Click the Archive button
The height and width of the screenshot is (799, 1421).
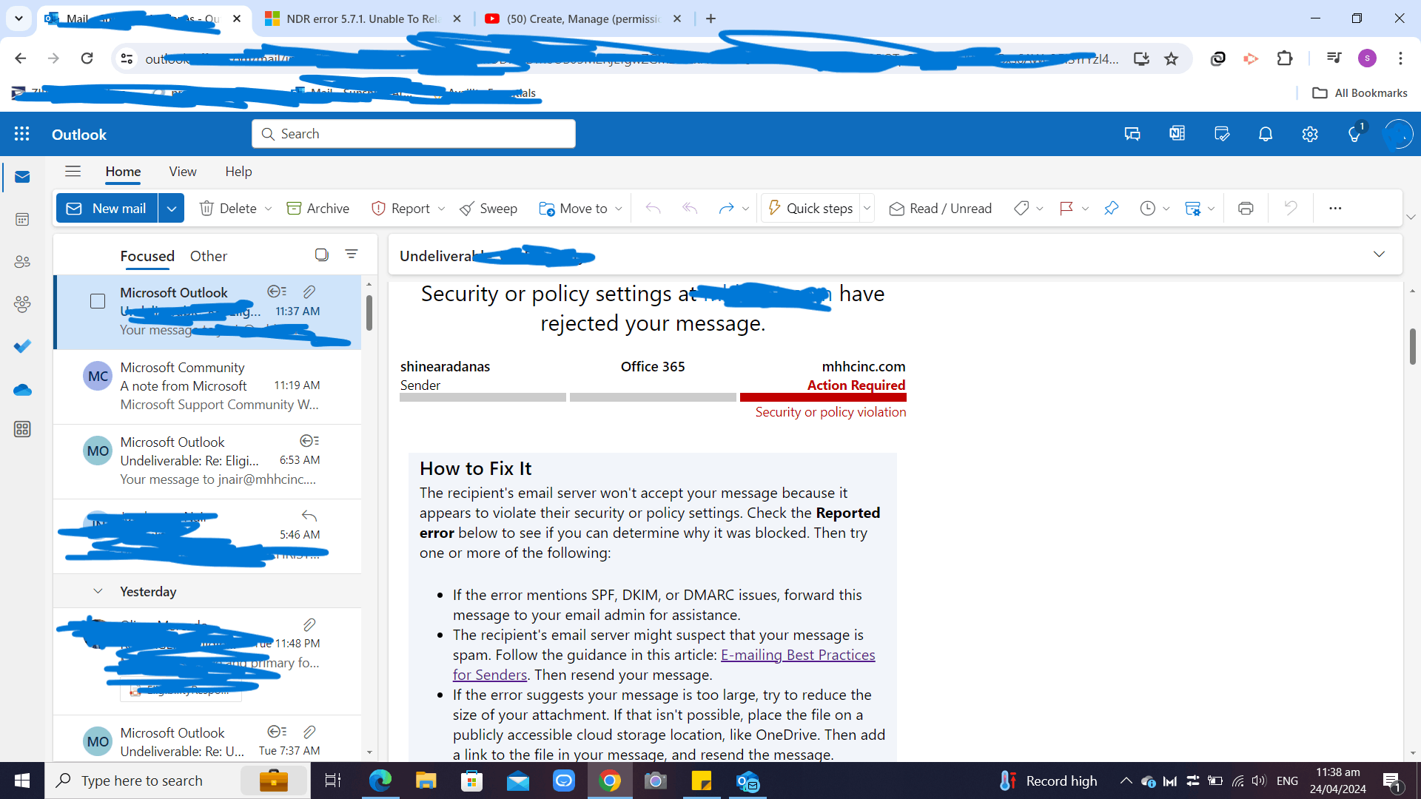tap(318, 209)
